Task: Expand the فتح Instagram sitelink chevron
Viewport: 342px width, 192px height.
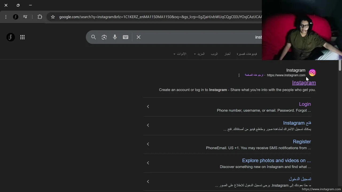Action: 148,125
